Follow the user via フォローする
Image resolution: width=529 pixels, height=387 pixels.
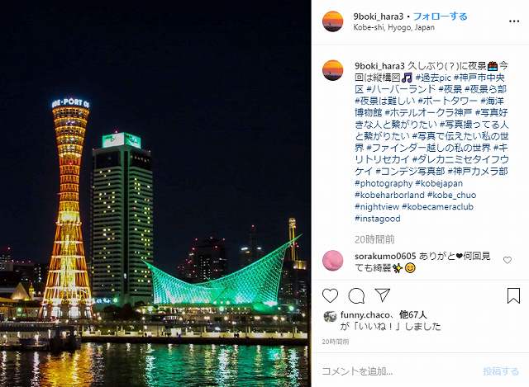(441, 17)
